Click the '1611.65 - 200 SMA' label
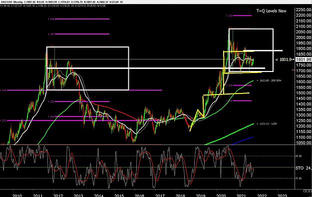The height and width of the screenshot is (197, 312). click(x=269, y=80)
